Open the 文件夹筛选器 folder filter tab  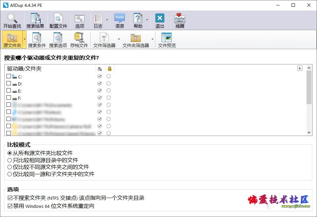pos(136,40)
